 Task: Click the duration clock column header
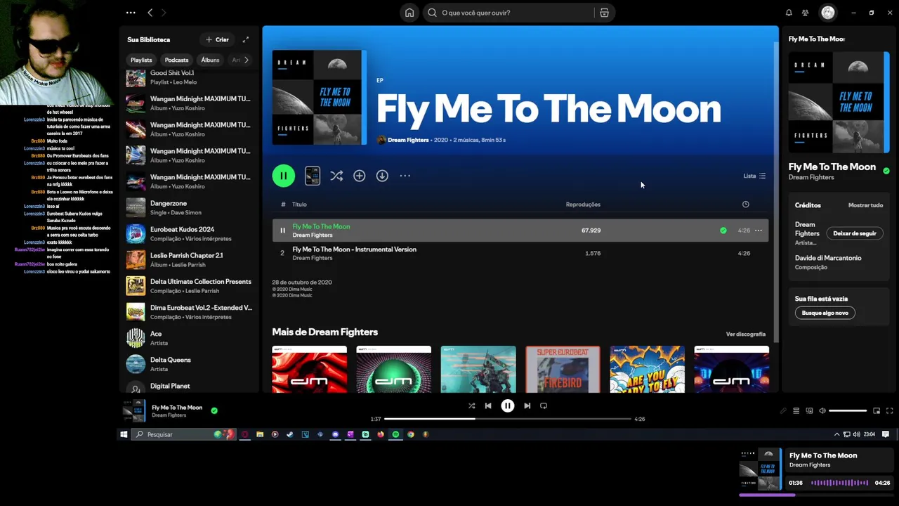coord(745,205)
